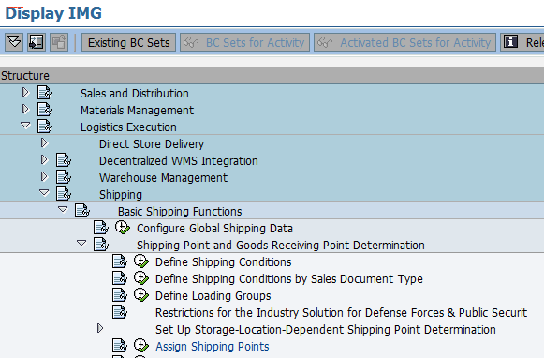The width and height of the screenshot is (544, 358).
Task: Execute Configure Global Shipping Data activity icon
Action: coord(123,228)
